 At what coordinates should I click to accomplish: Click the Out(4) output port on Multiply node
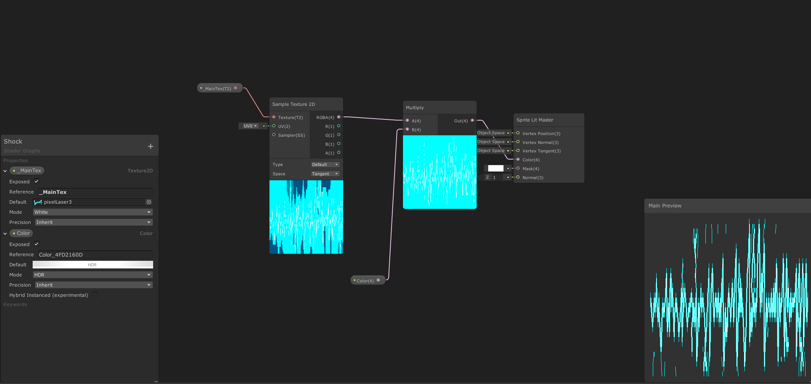[472, 121]
